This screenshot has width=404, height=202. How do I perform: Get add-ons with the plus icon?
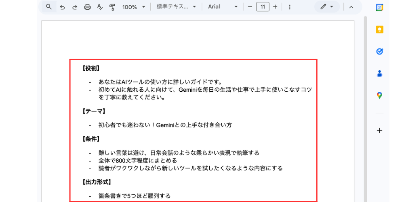click(379, 130)
